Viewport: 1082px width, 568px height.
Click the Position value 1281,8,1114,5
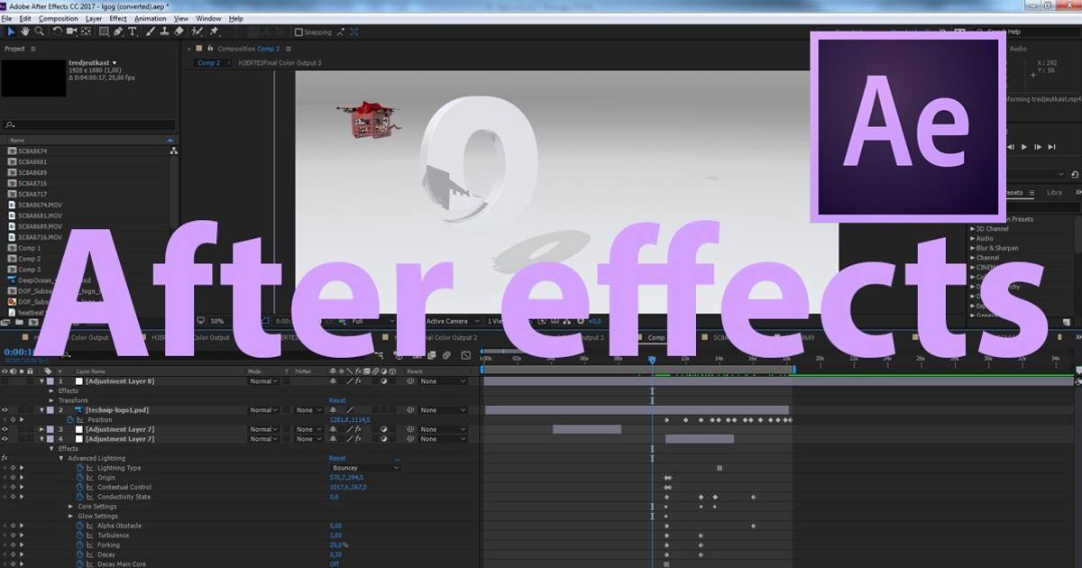click(350, 419)
